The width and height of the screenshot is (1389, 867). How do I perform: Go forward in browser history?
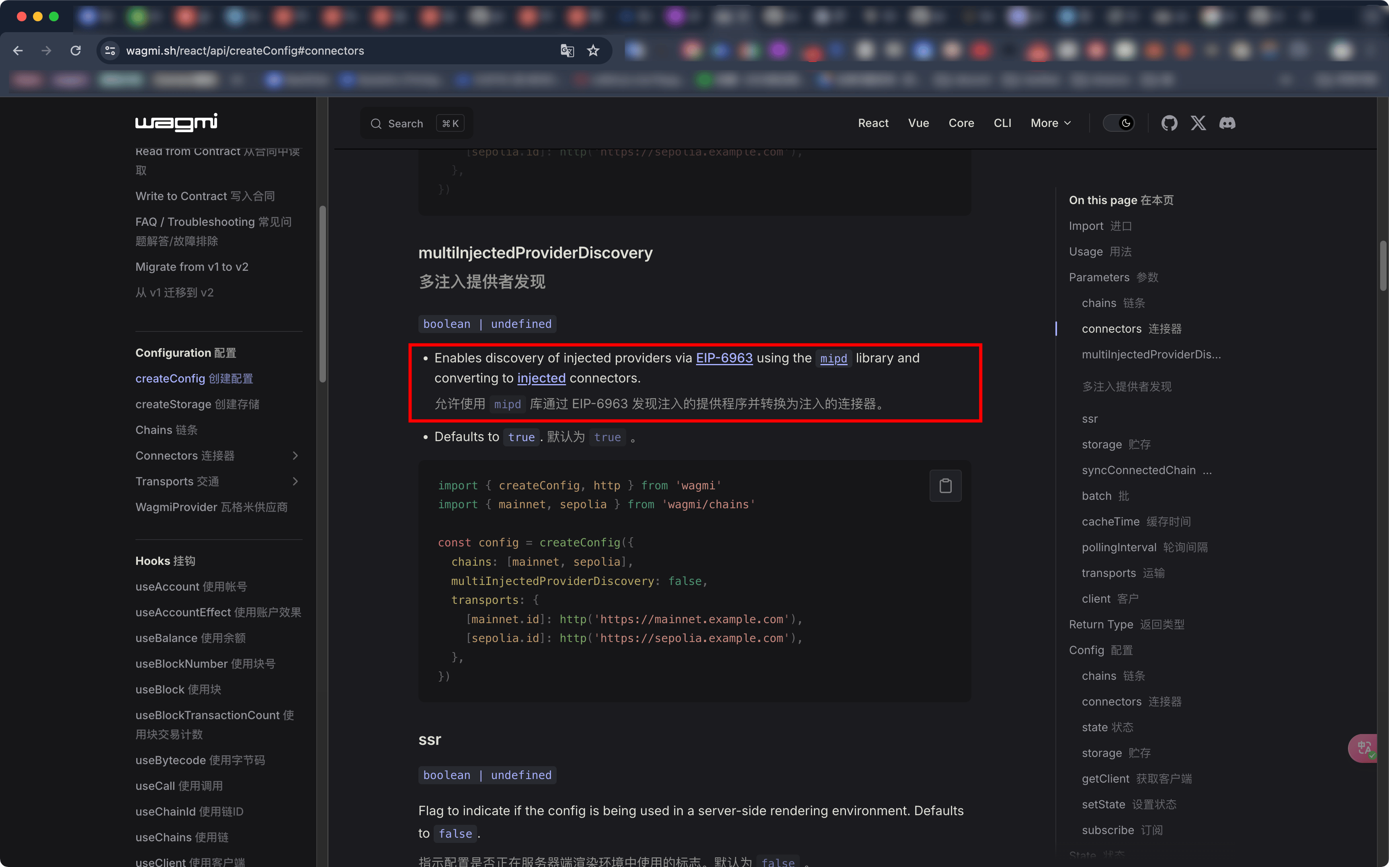click(47, 51)
